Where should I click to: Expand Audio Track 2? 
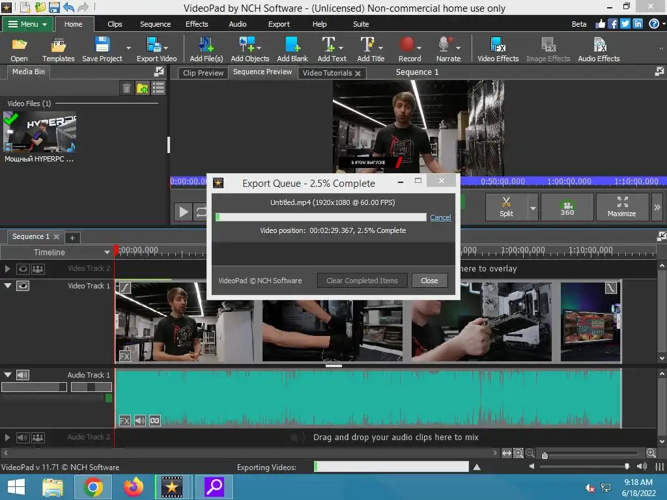[7, 437]
